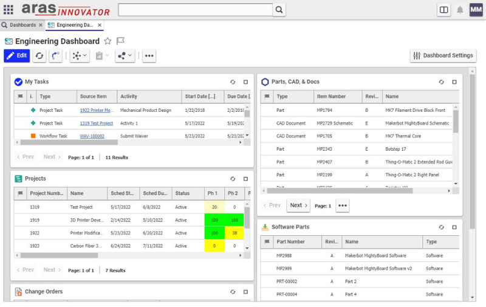Click the 100 green Ph 1 cell for project 1919
Image resolution: width=486 pixels, height=307 pixels.
(214, 219)
